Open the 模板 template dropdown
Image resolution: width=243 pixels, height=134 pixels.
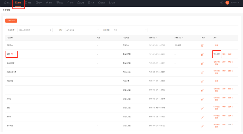coord(82,30)
